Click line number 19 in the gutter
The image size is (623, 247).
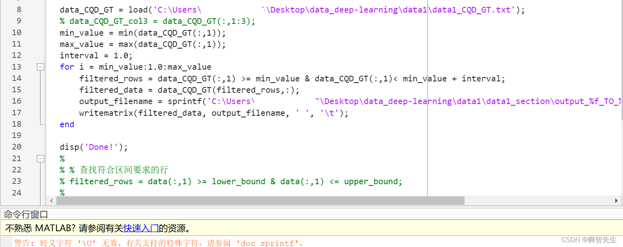pos(17,135)
